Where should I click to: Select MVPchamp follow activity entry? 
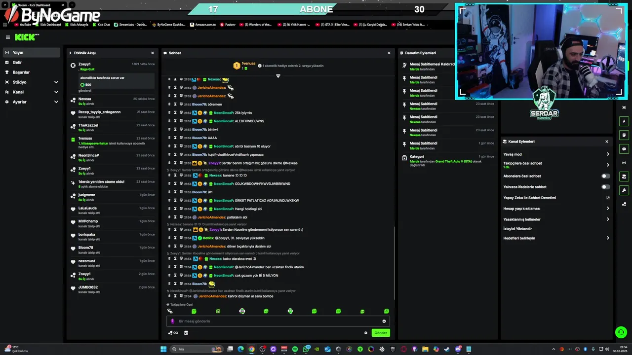pyautogui.click(x=113, y=223)
